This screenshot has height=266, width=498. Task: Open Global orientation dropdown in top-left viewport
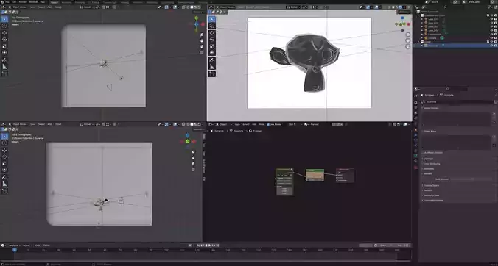click(x=88, y=7)
